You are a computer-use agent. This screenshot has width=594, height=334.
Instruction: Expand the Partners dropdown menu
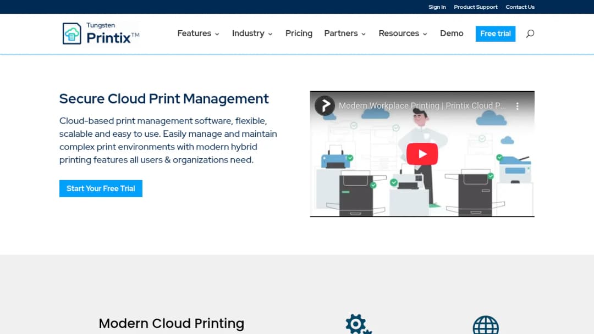pos(345,34)
